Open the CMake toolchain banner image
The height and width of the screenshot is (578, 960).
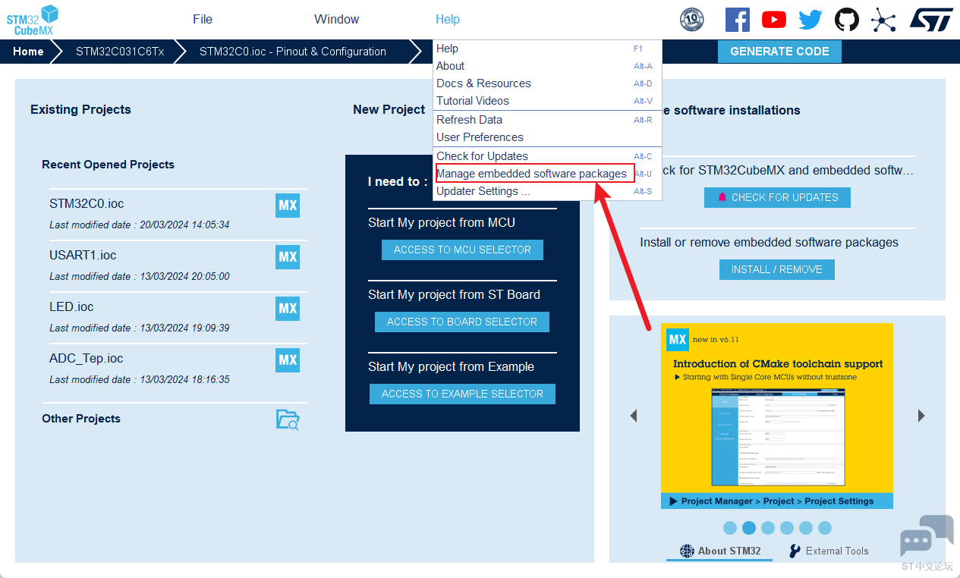[777, 416]
